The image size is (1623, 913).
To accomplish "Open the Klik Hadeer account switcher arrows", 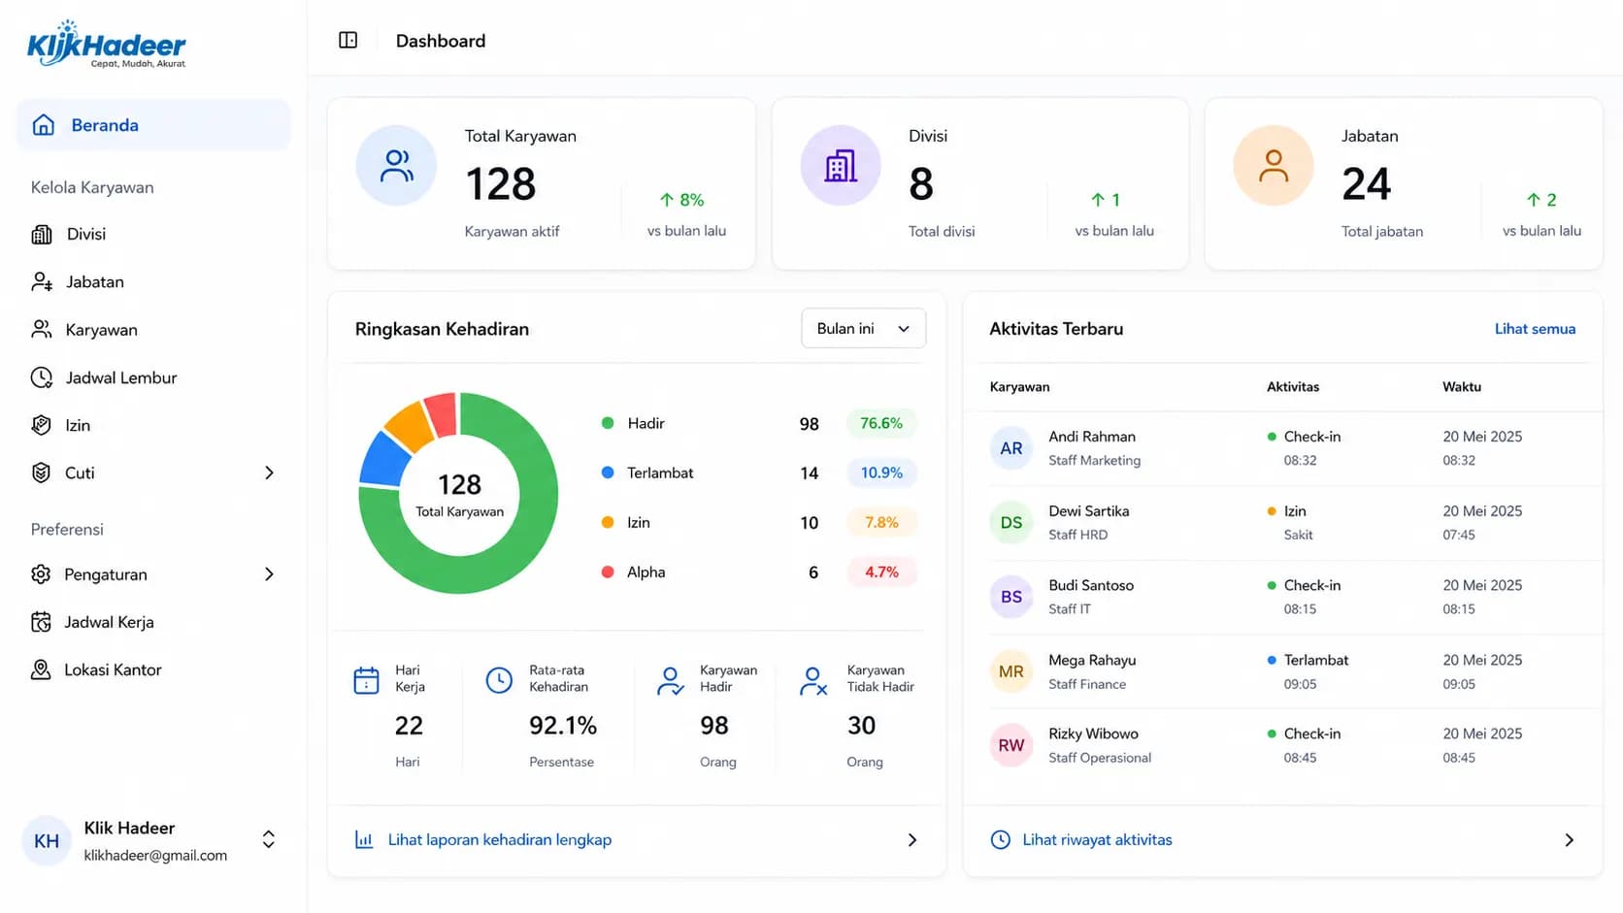I will 269,839.
